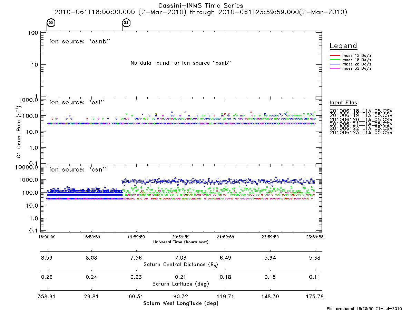Click the 100 tick on osnb axis
Image resolution: width=402 pixels, height=310 pixels.
coord(33,33)
